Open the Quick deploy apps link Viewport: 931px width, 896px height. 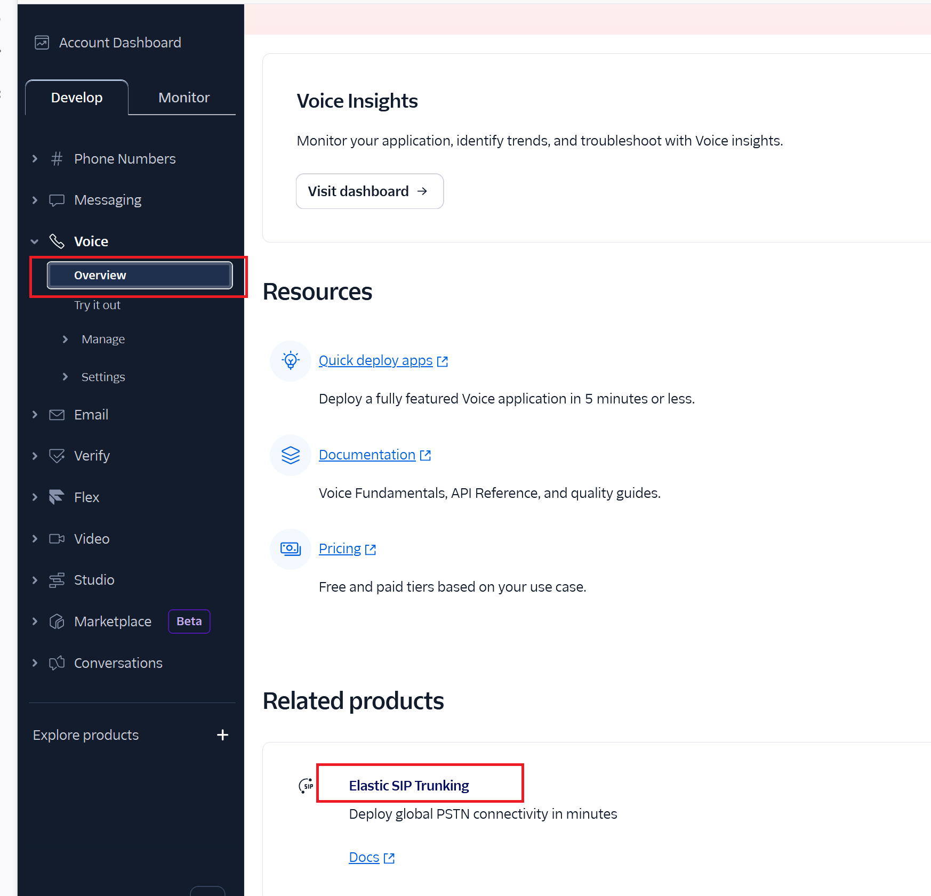(x=376, y=361)
